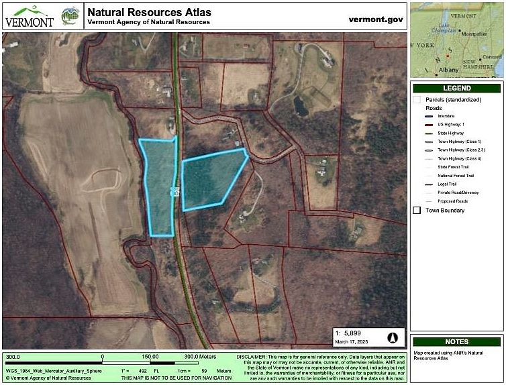Screen dimensions: 506x385
Task: Click the Legal Trail black line symbol
Action: pos(429,184)
